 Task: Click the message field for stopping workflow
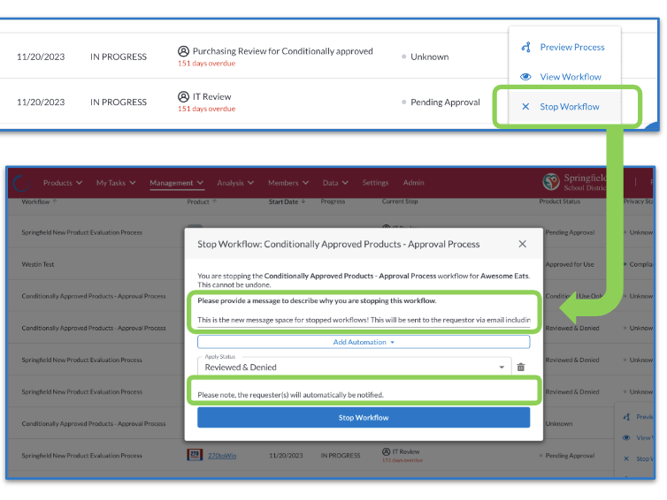pos(364,320)
